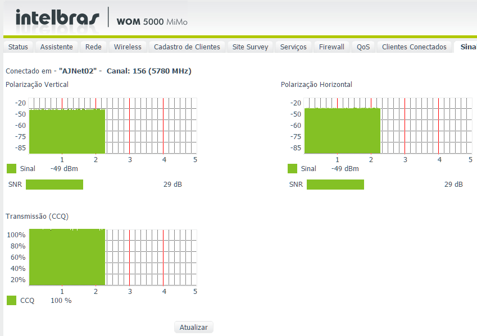This screenshot has width=477, height=336.
Task: Click green Sinal swatch under Polarização Vertical
Action: (12, 169)
